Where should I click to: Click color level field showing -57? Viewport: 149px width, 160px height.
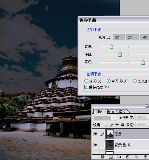[x=119, y=37]
